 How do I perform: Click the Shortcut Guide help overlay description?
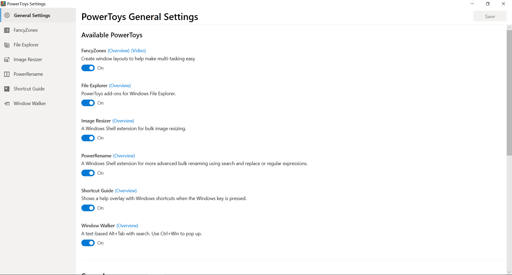point(164,198)
